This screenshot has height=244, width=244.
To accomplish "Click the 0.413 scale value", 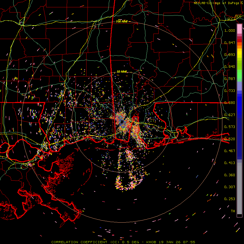I will [230, 163].
